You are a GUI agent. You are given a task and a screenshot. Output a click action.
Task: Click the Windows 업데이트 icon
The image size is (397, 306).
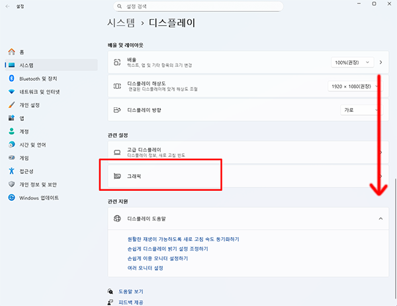pyautogui.click(x=11, y=197)
